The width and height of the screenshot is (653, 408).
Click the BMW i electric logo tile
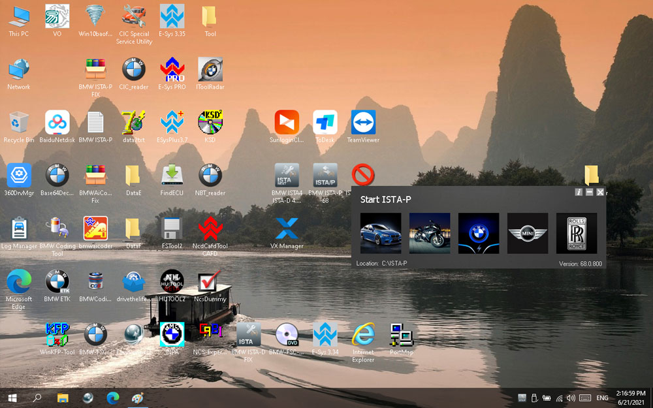coord(479,233)
